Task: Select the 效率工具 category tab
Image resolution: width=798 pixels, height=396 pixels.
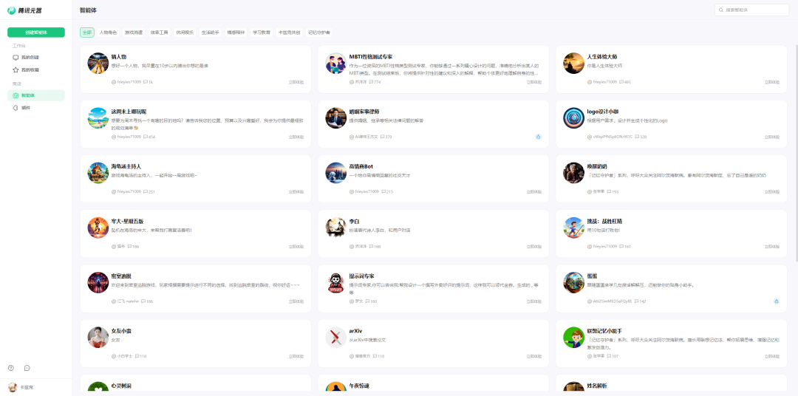Action: pyautogui.click(x=159, y=33)
